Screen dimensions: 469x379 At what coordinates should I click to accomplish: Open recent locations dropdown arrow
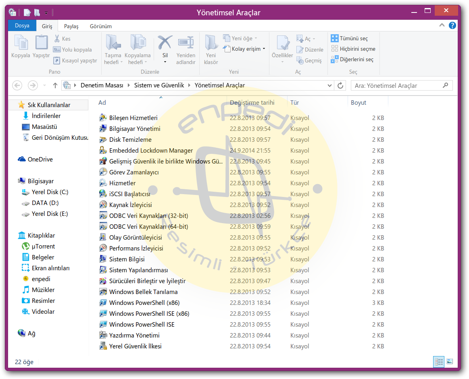click(x=45, y=86)
